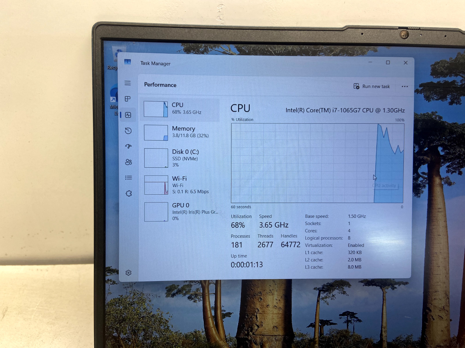465x348 pixels.
Task: Click the CPU mini graph thumbnail
Action: tap(156, 109)
